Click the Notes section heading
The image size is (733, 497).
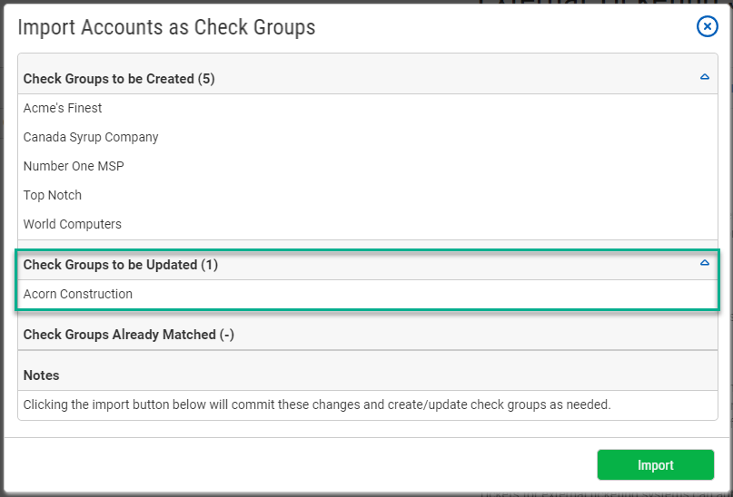tap(41, 375)
